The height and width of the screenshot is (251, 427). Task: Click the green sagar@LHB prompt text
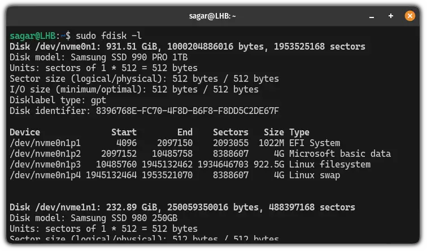[x=32, y=36]
